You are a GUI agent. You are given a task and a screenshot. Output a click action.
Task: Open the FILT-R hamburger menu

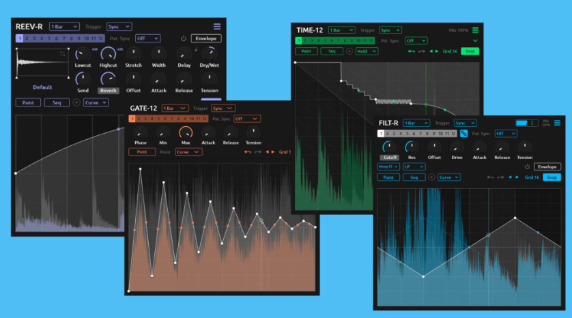pyautogui.click(x=556, y=123)
